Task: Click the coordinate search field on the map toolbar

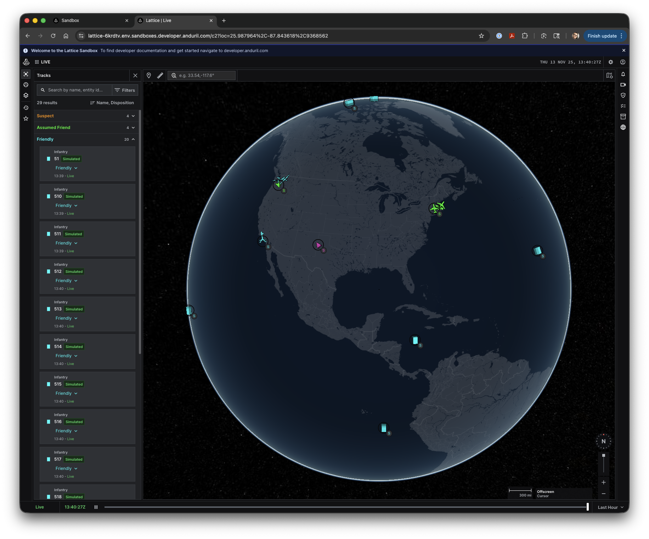Action: 201,75
